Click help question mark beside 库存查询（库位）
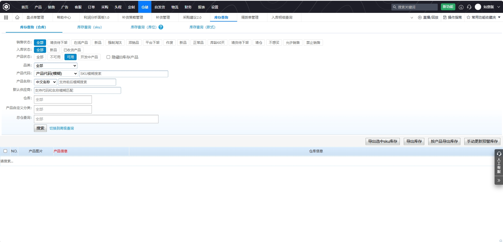503x242 pixels. point(161,27)
